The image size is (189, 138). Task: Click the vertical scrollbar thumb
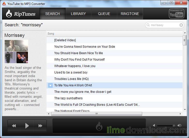pyautogui.click(x=185, y=40)
